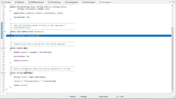Click the super.toString() assignment line
This screenshot has width=176, height=99.
coord(30,77)
